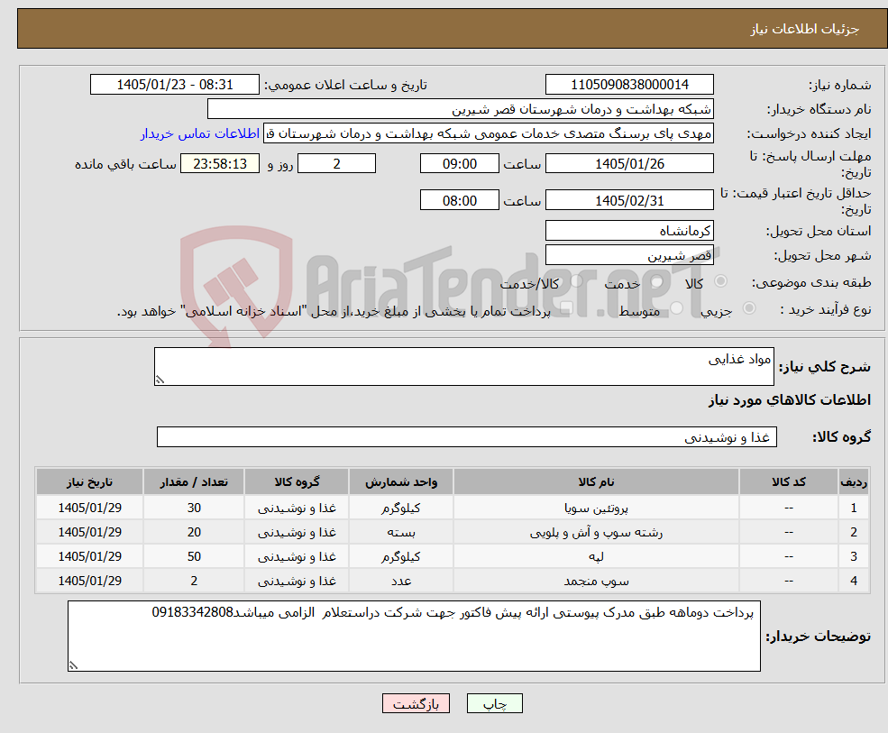Select the متوسط purchase type radio

[x=677, y=308]
